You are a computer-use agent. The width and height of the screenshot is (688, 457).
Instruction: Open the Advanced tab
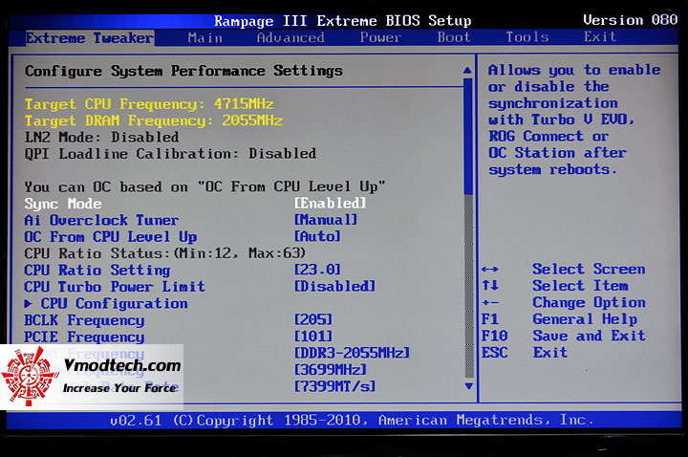pyautogui.click(x=290, y=38)
